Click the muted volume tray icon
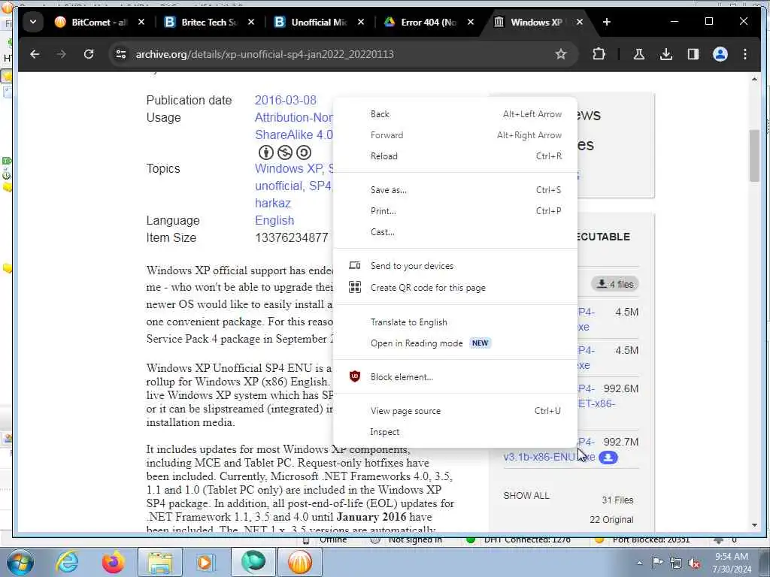Image resolution: width=770 pixels, height=577 pixels. [x=694, y=563]
